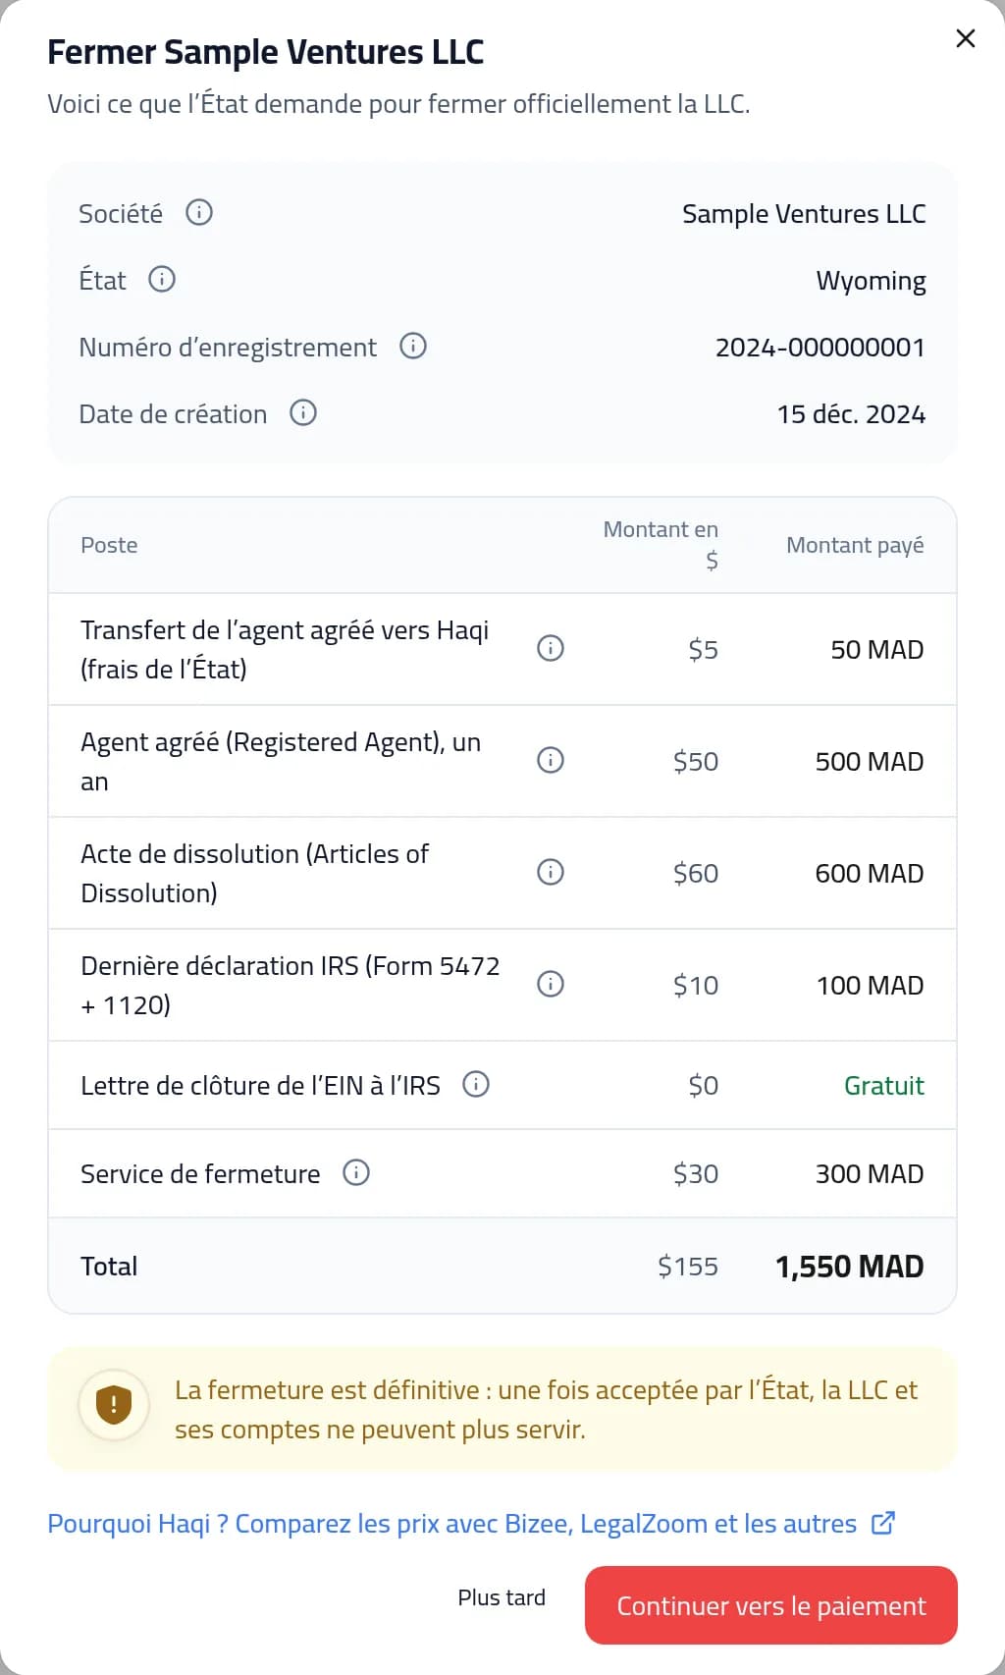
Task: Click info icon for Acte de dissolution
Action: [x=551, y=872]
